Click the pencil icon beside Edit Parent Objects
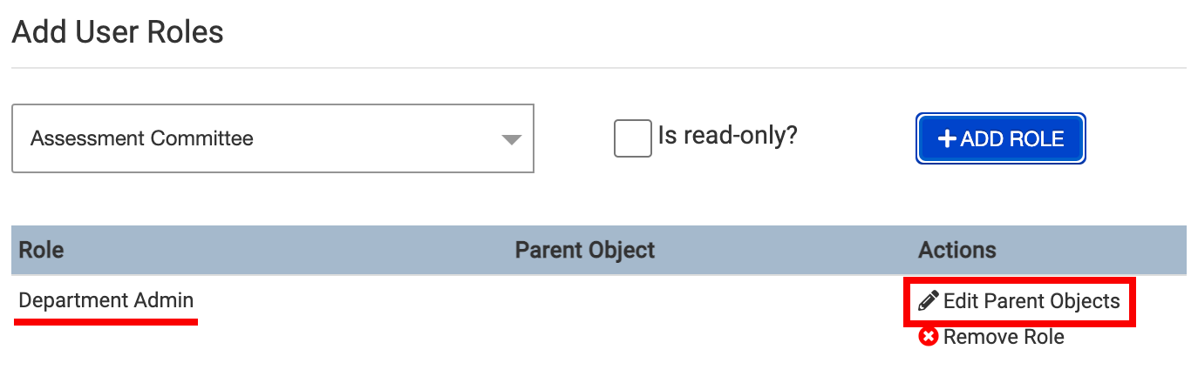1198x383 pixels. click(929, 301)
